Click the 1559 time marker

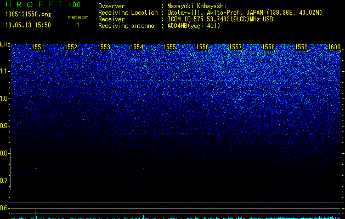click(x=301, y=47)
